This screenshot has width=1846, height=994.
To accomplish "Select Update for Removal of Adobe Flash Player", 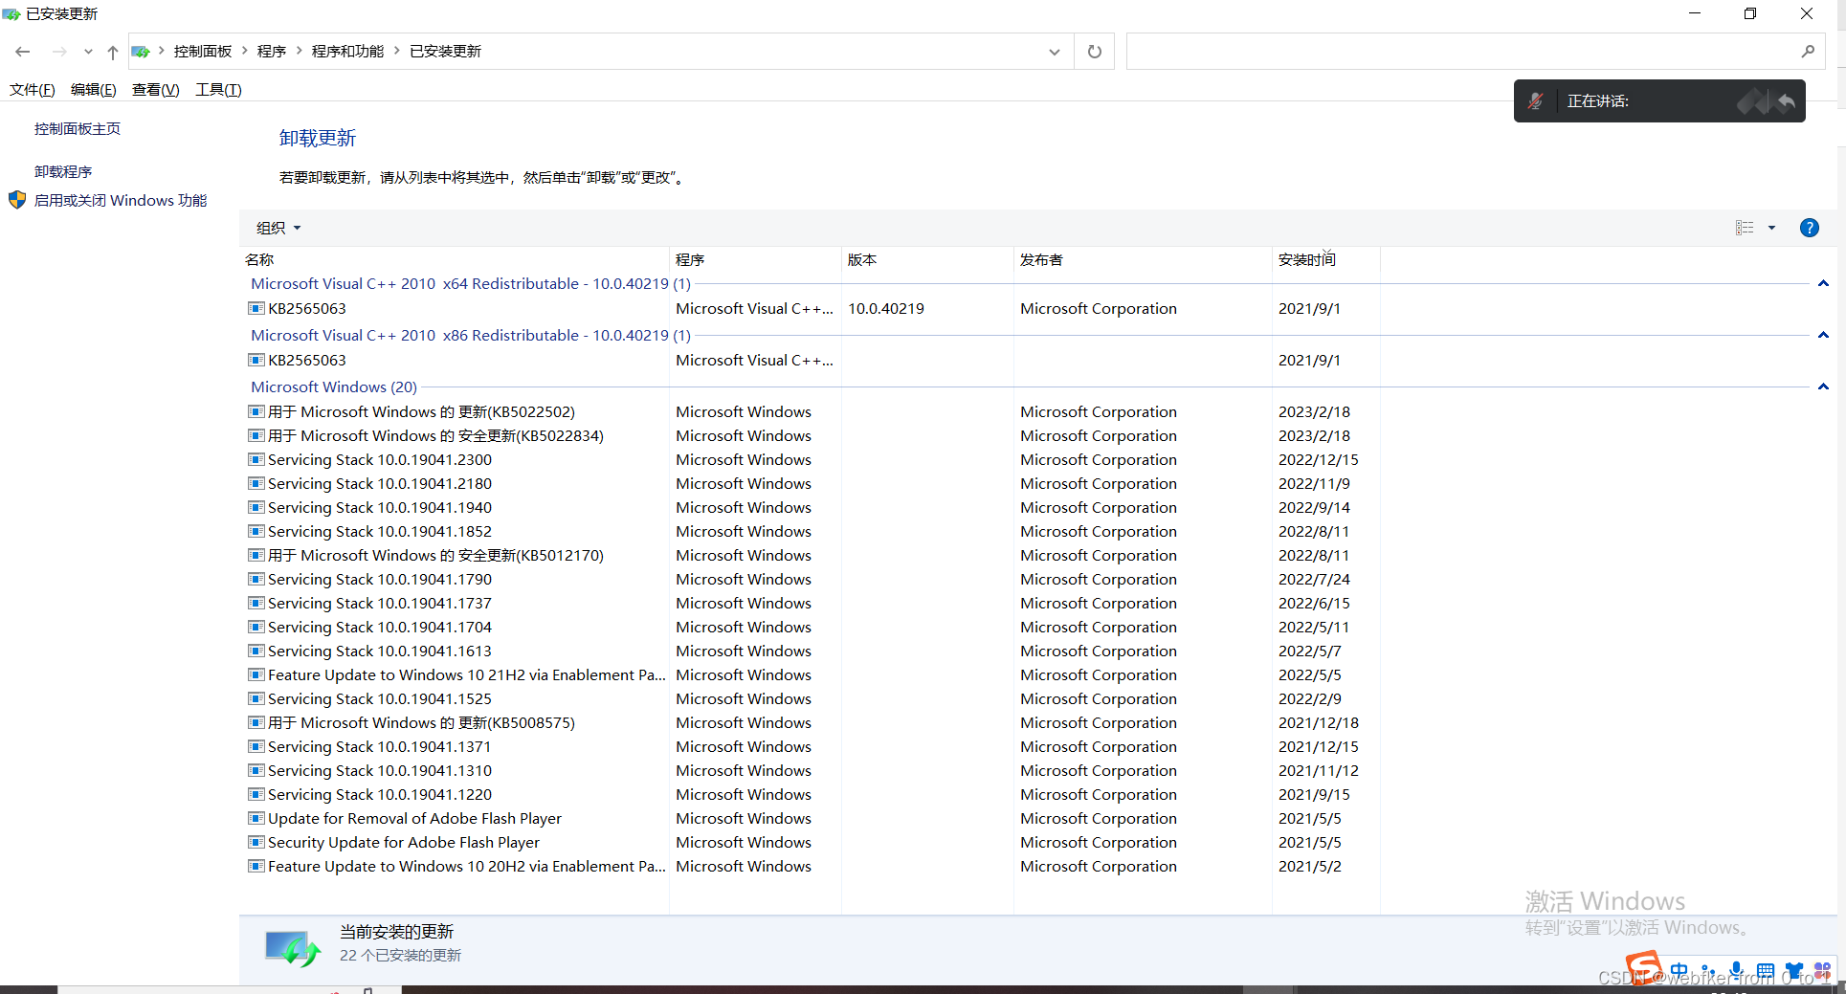I will click(x=813, y=818).
